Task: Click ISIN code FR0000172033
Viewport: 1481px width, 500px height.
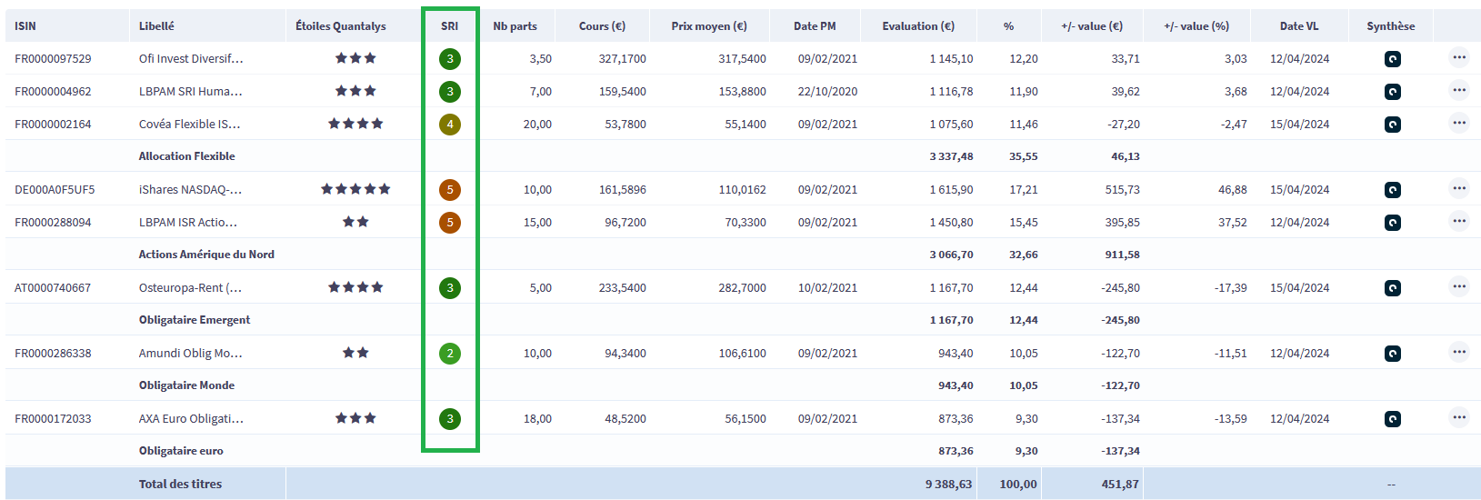Action: tap(53, 419)
